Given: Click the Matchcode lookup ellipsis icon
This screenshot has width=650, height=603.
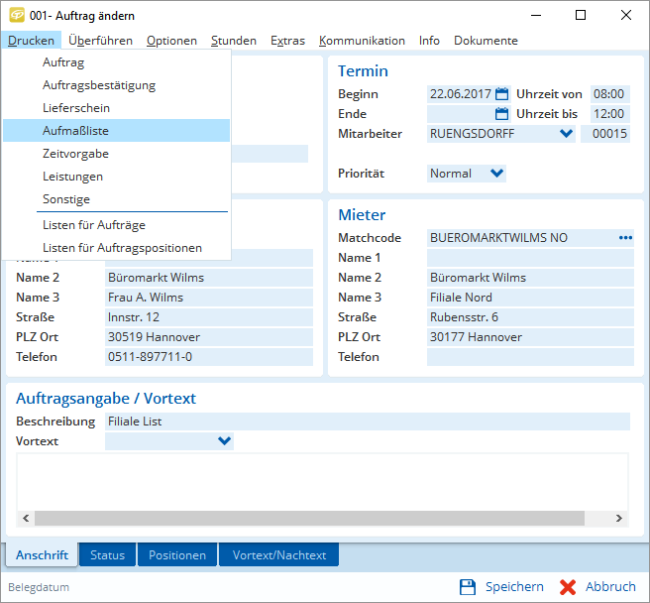Looking at the screenshot, I should [625, 238].
